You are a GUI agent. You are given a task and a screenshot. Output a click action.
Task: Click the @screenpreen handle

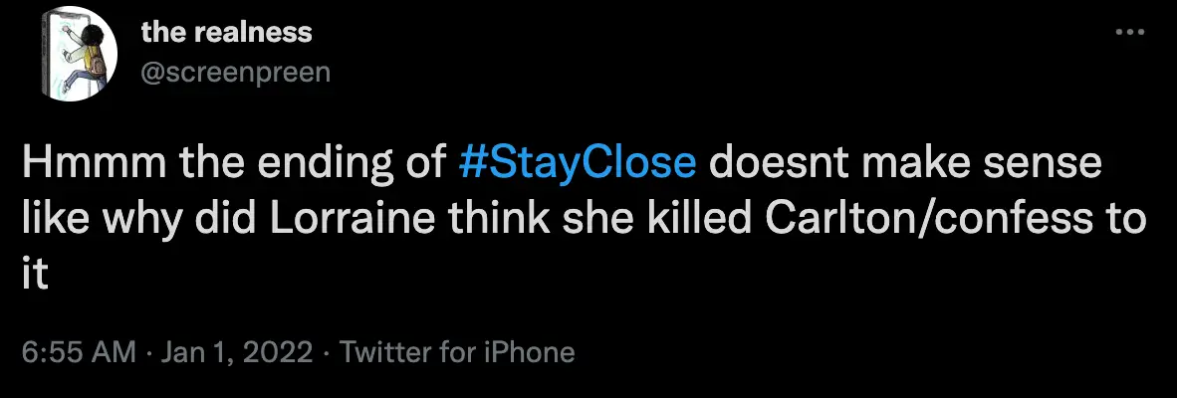(235, 73)
